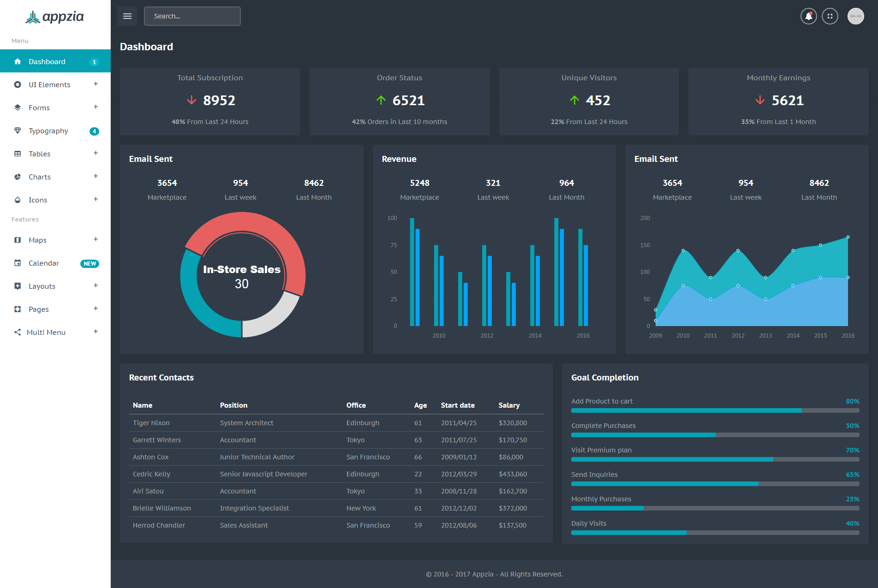Click the Charts pie icon in sidebar

[x=18, y=177]
